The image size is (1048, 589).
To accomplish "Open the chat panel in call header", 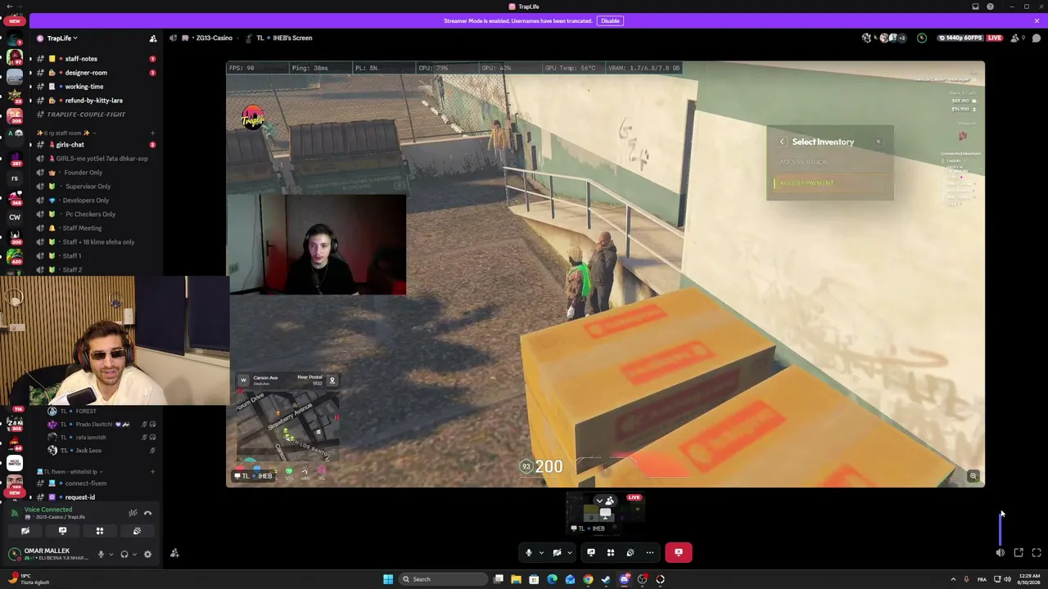I will (x=1037, y=38).
